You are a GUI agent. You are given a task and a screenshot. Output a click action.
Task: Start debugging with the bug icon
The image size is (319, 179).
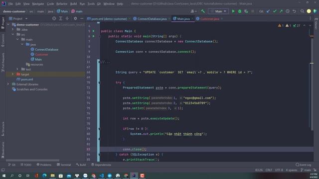(x=240, y=11)
